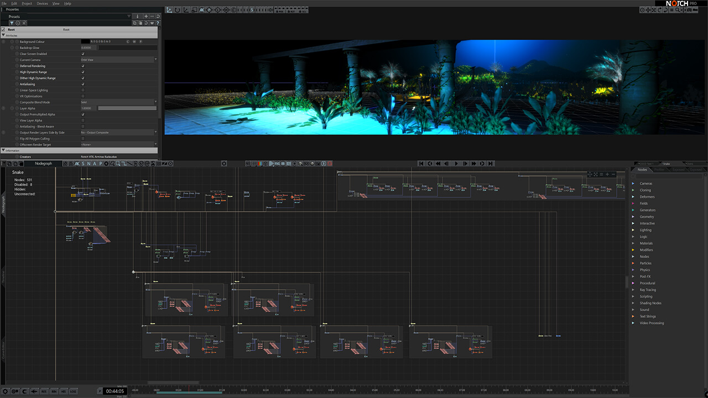
Task: Toggle Deferred Rendering checkbox
Action: [x=83, y=66]
